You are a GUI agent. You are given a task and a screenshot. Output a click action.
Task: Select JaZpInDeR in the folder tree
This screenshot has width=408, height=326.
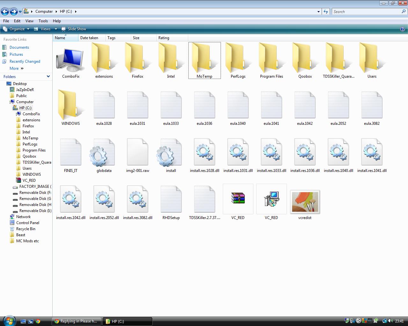(x=25, y=90)
